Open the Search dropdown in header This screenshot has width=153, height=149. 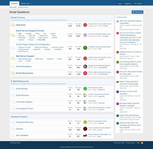(138, 3)
